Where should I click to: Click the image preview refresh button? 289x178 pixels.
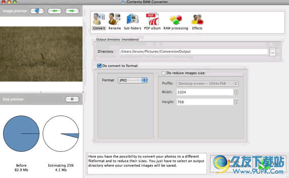coord(37,11)
